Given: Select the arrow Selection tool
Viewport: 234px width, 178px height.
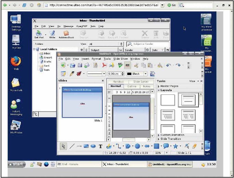Looking at the screenshot, I should [x=63, y=146].
